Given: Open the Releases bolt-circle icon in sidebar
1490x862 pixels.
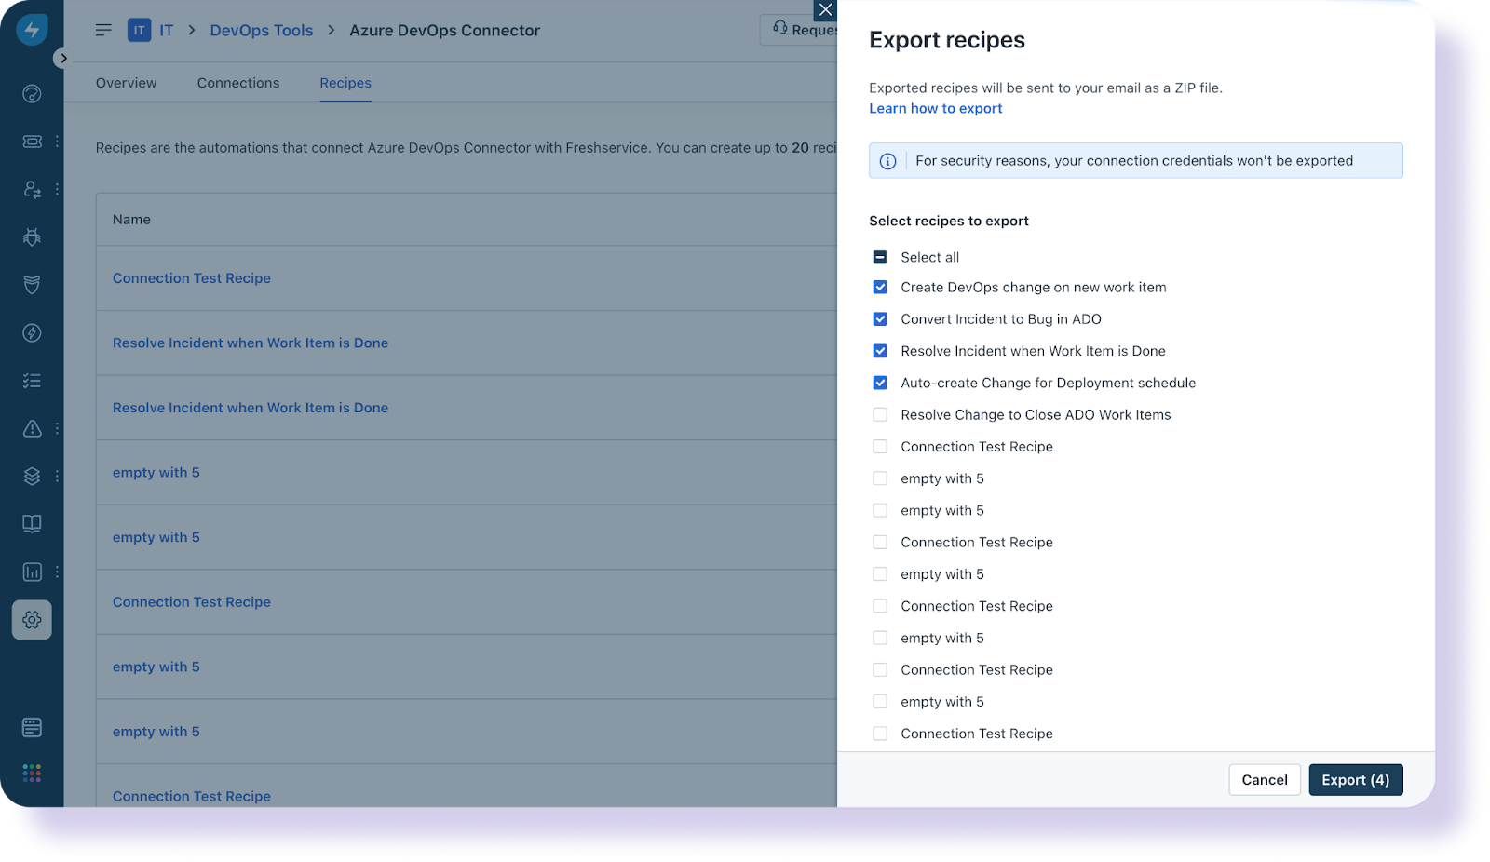Looking at the screenshot, I should click(32, 332).
